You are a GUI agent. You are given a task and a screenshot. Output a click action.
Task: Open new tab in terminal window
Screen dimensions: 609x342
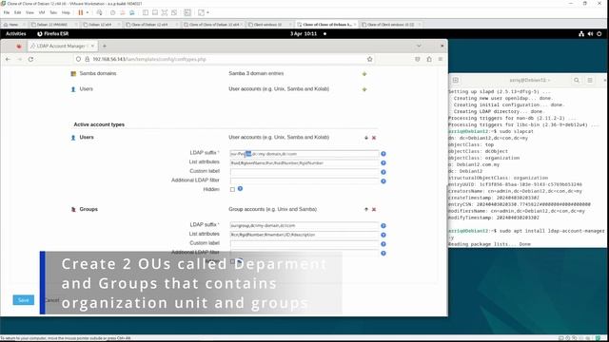455,80
